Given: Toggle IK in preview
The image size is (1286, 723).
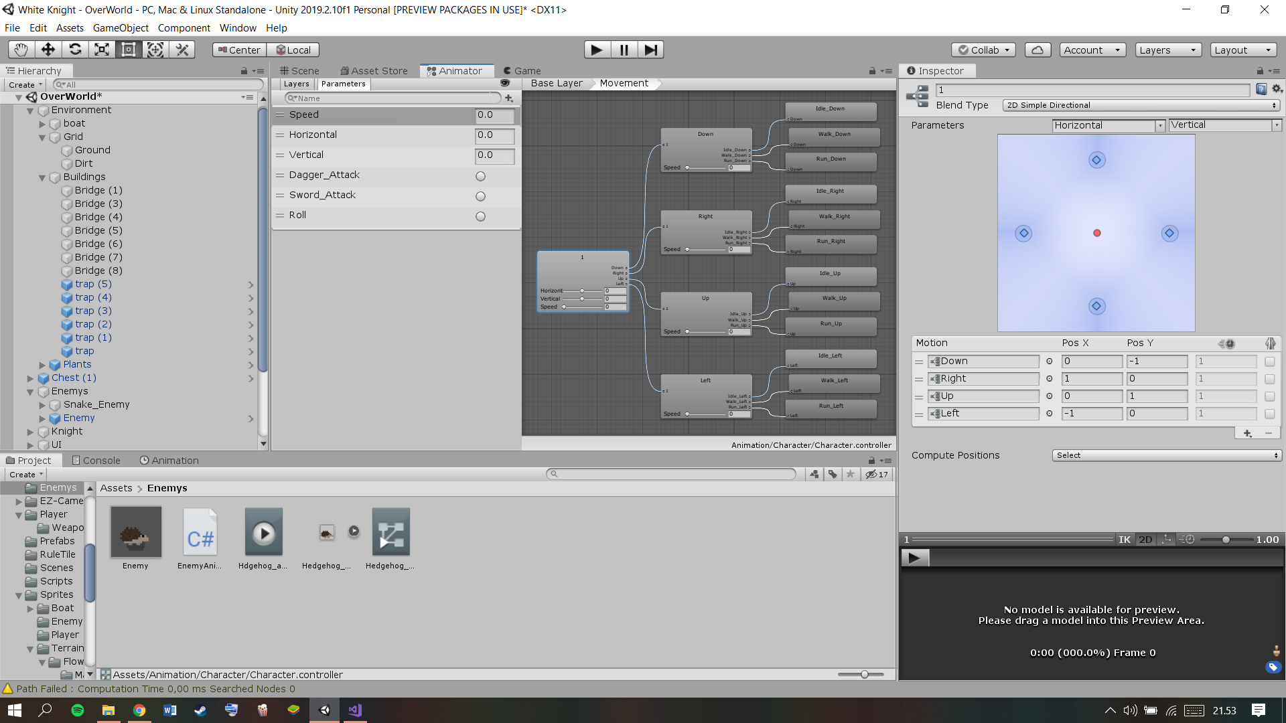Looking at the screenshot, I should [x=1125, y=540].
